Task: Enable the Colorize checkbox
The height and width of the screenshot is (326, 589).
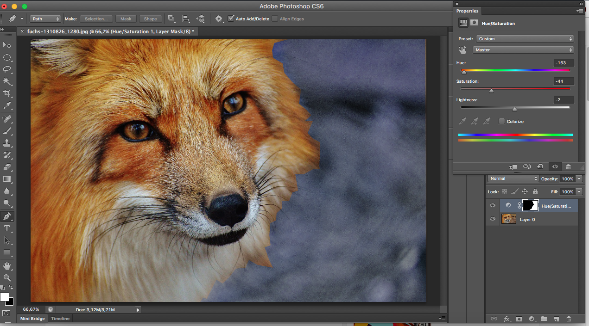Action: pos(501,121)
